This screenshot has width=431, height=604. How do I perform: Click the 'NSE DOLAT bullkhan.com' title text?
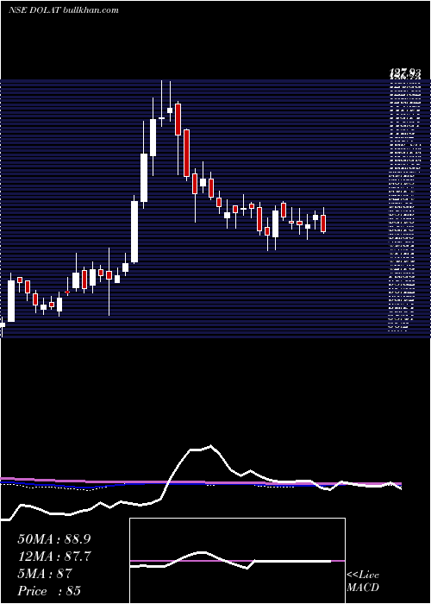(x=63, y=10)
